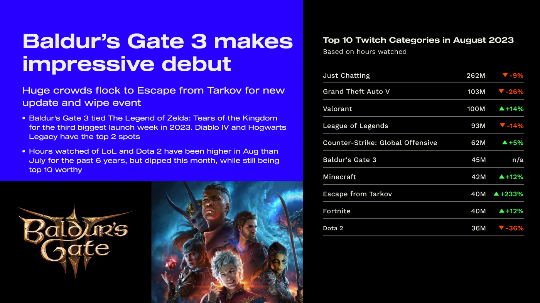This screenshot has height=303, width=540.
Task: Click the Valorant category name
Action: 337,109
